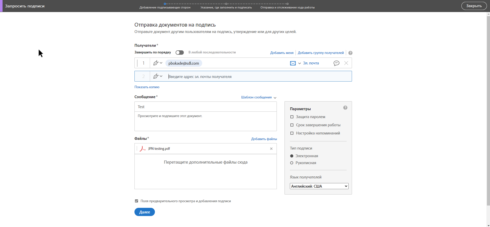490x227 pixels.
Task: Click the help icon next to recipient group link
Action: [350, 53]
